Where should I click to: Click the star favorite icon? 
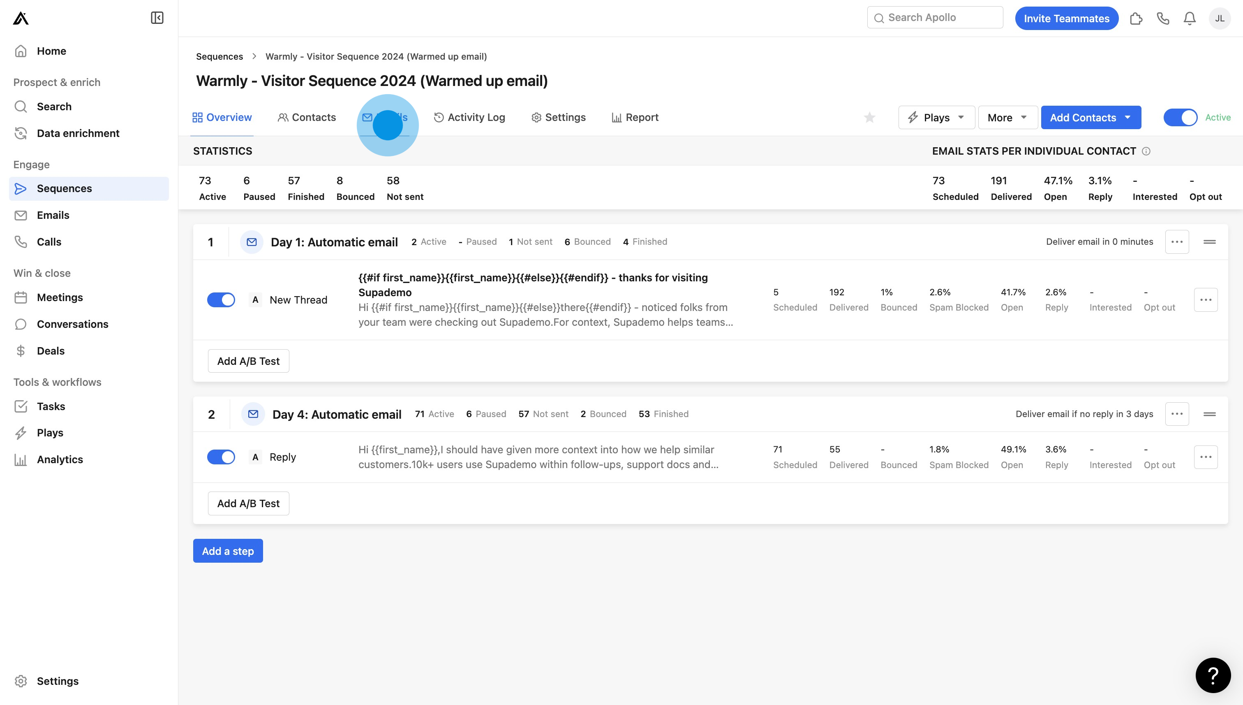coord(869,118)
